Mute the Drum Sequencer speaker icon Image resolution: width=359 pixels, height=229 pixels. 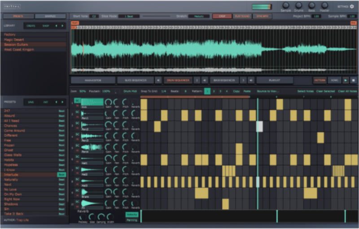[205, 80]
